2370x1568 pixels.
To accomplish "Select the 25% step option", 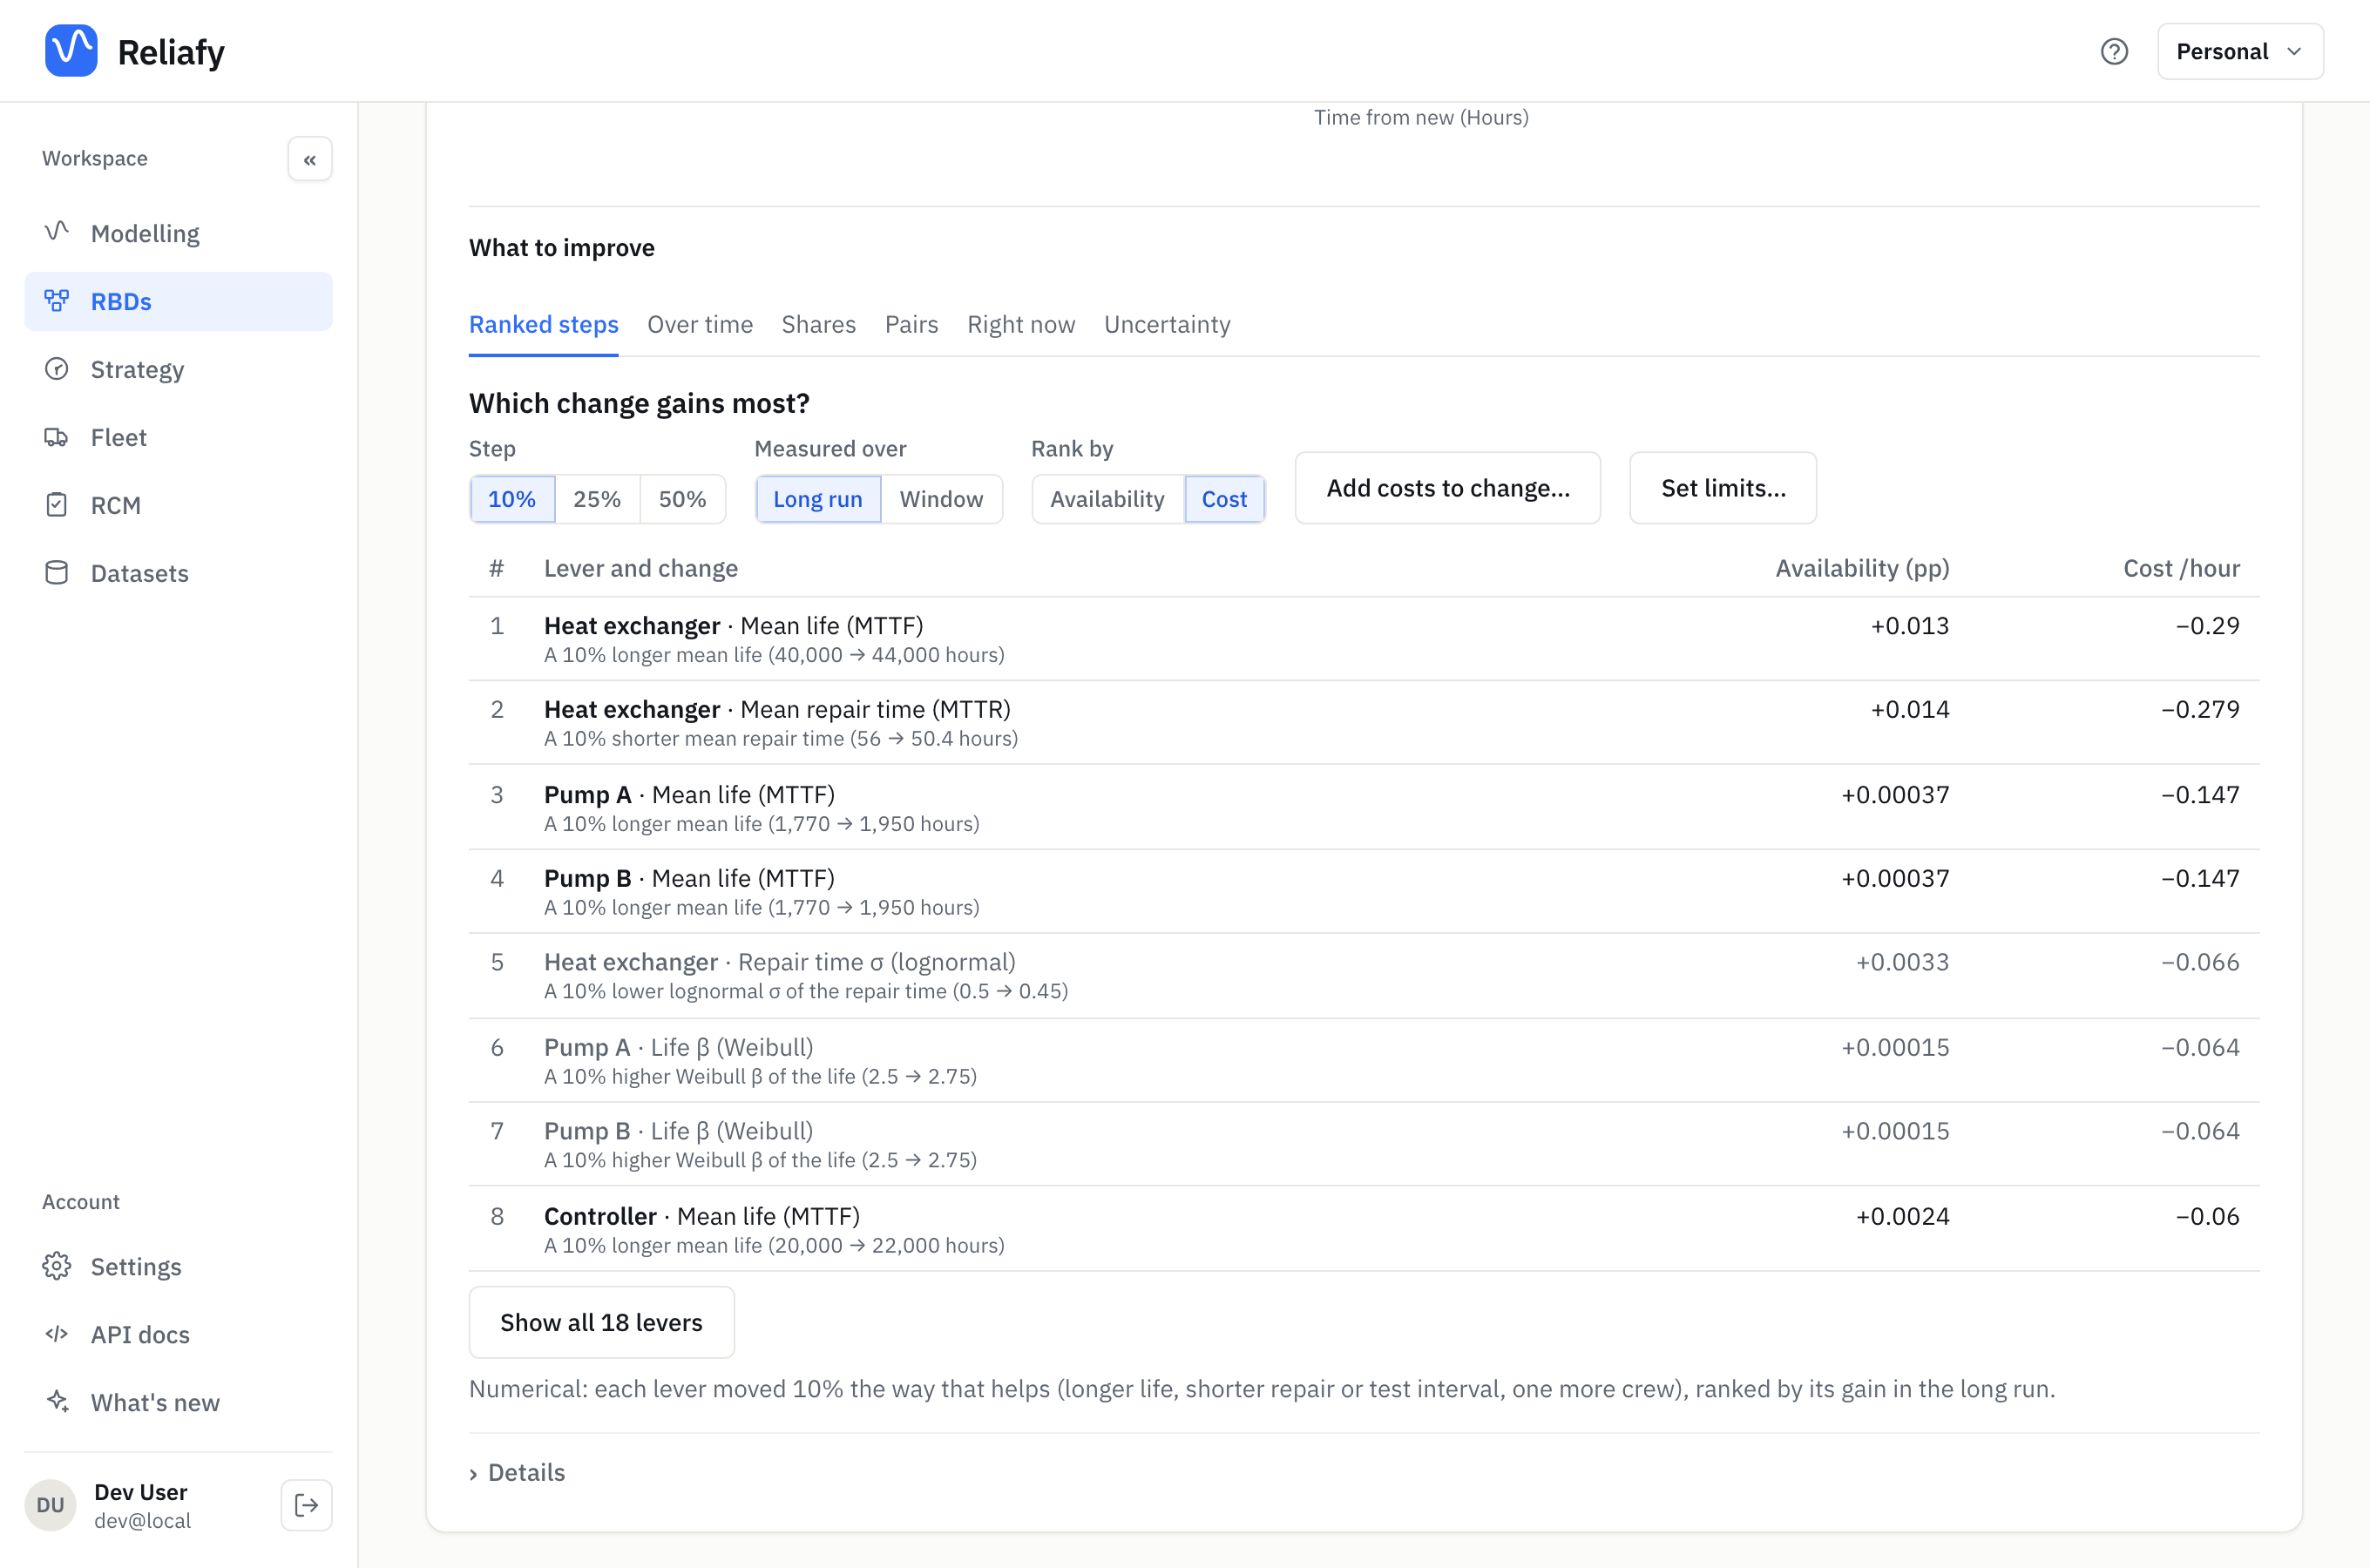I will pyautogui.click(x=597, y=499).
